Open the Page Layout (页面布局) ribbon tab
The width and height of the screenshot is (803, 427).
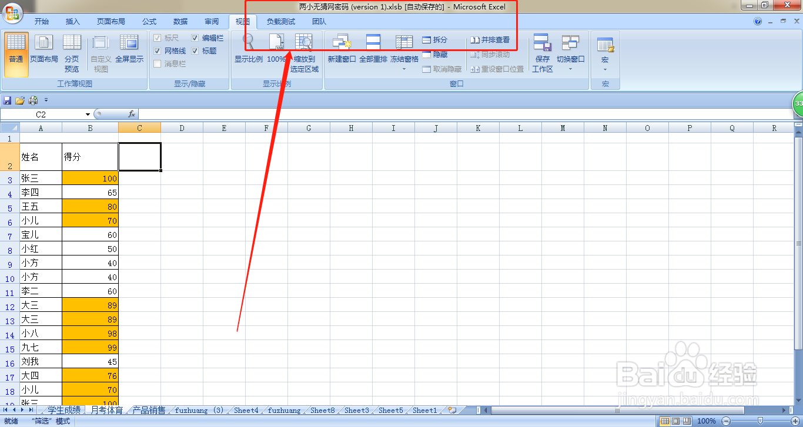[x=111, y=22]
